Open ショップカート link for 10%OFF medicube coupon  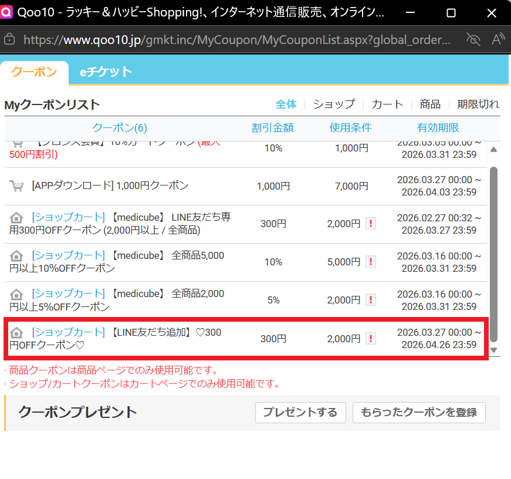tap(68, 256)
